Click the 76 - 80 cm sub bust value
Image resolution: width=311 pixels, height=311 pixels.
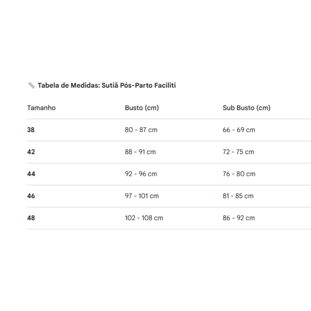pyautogui.click(x=239, y=174)
